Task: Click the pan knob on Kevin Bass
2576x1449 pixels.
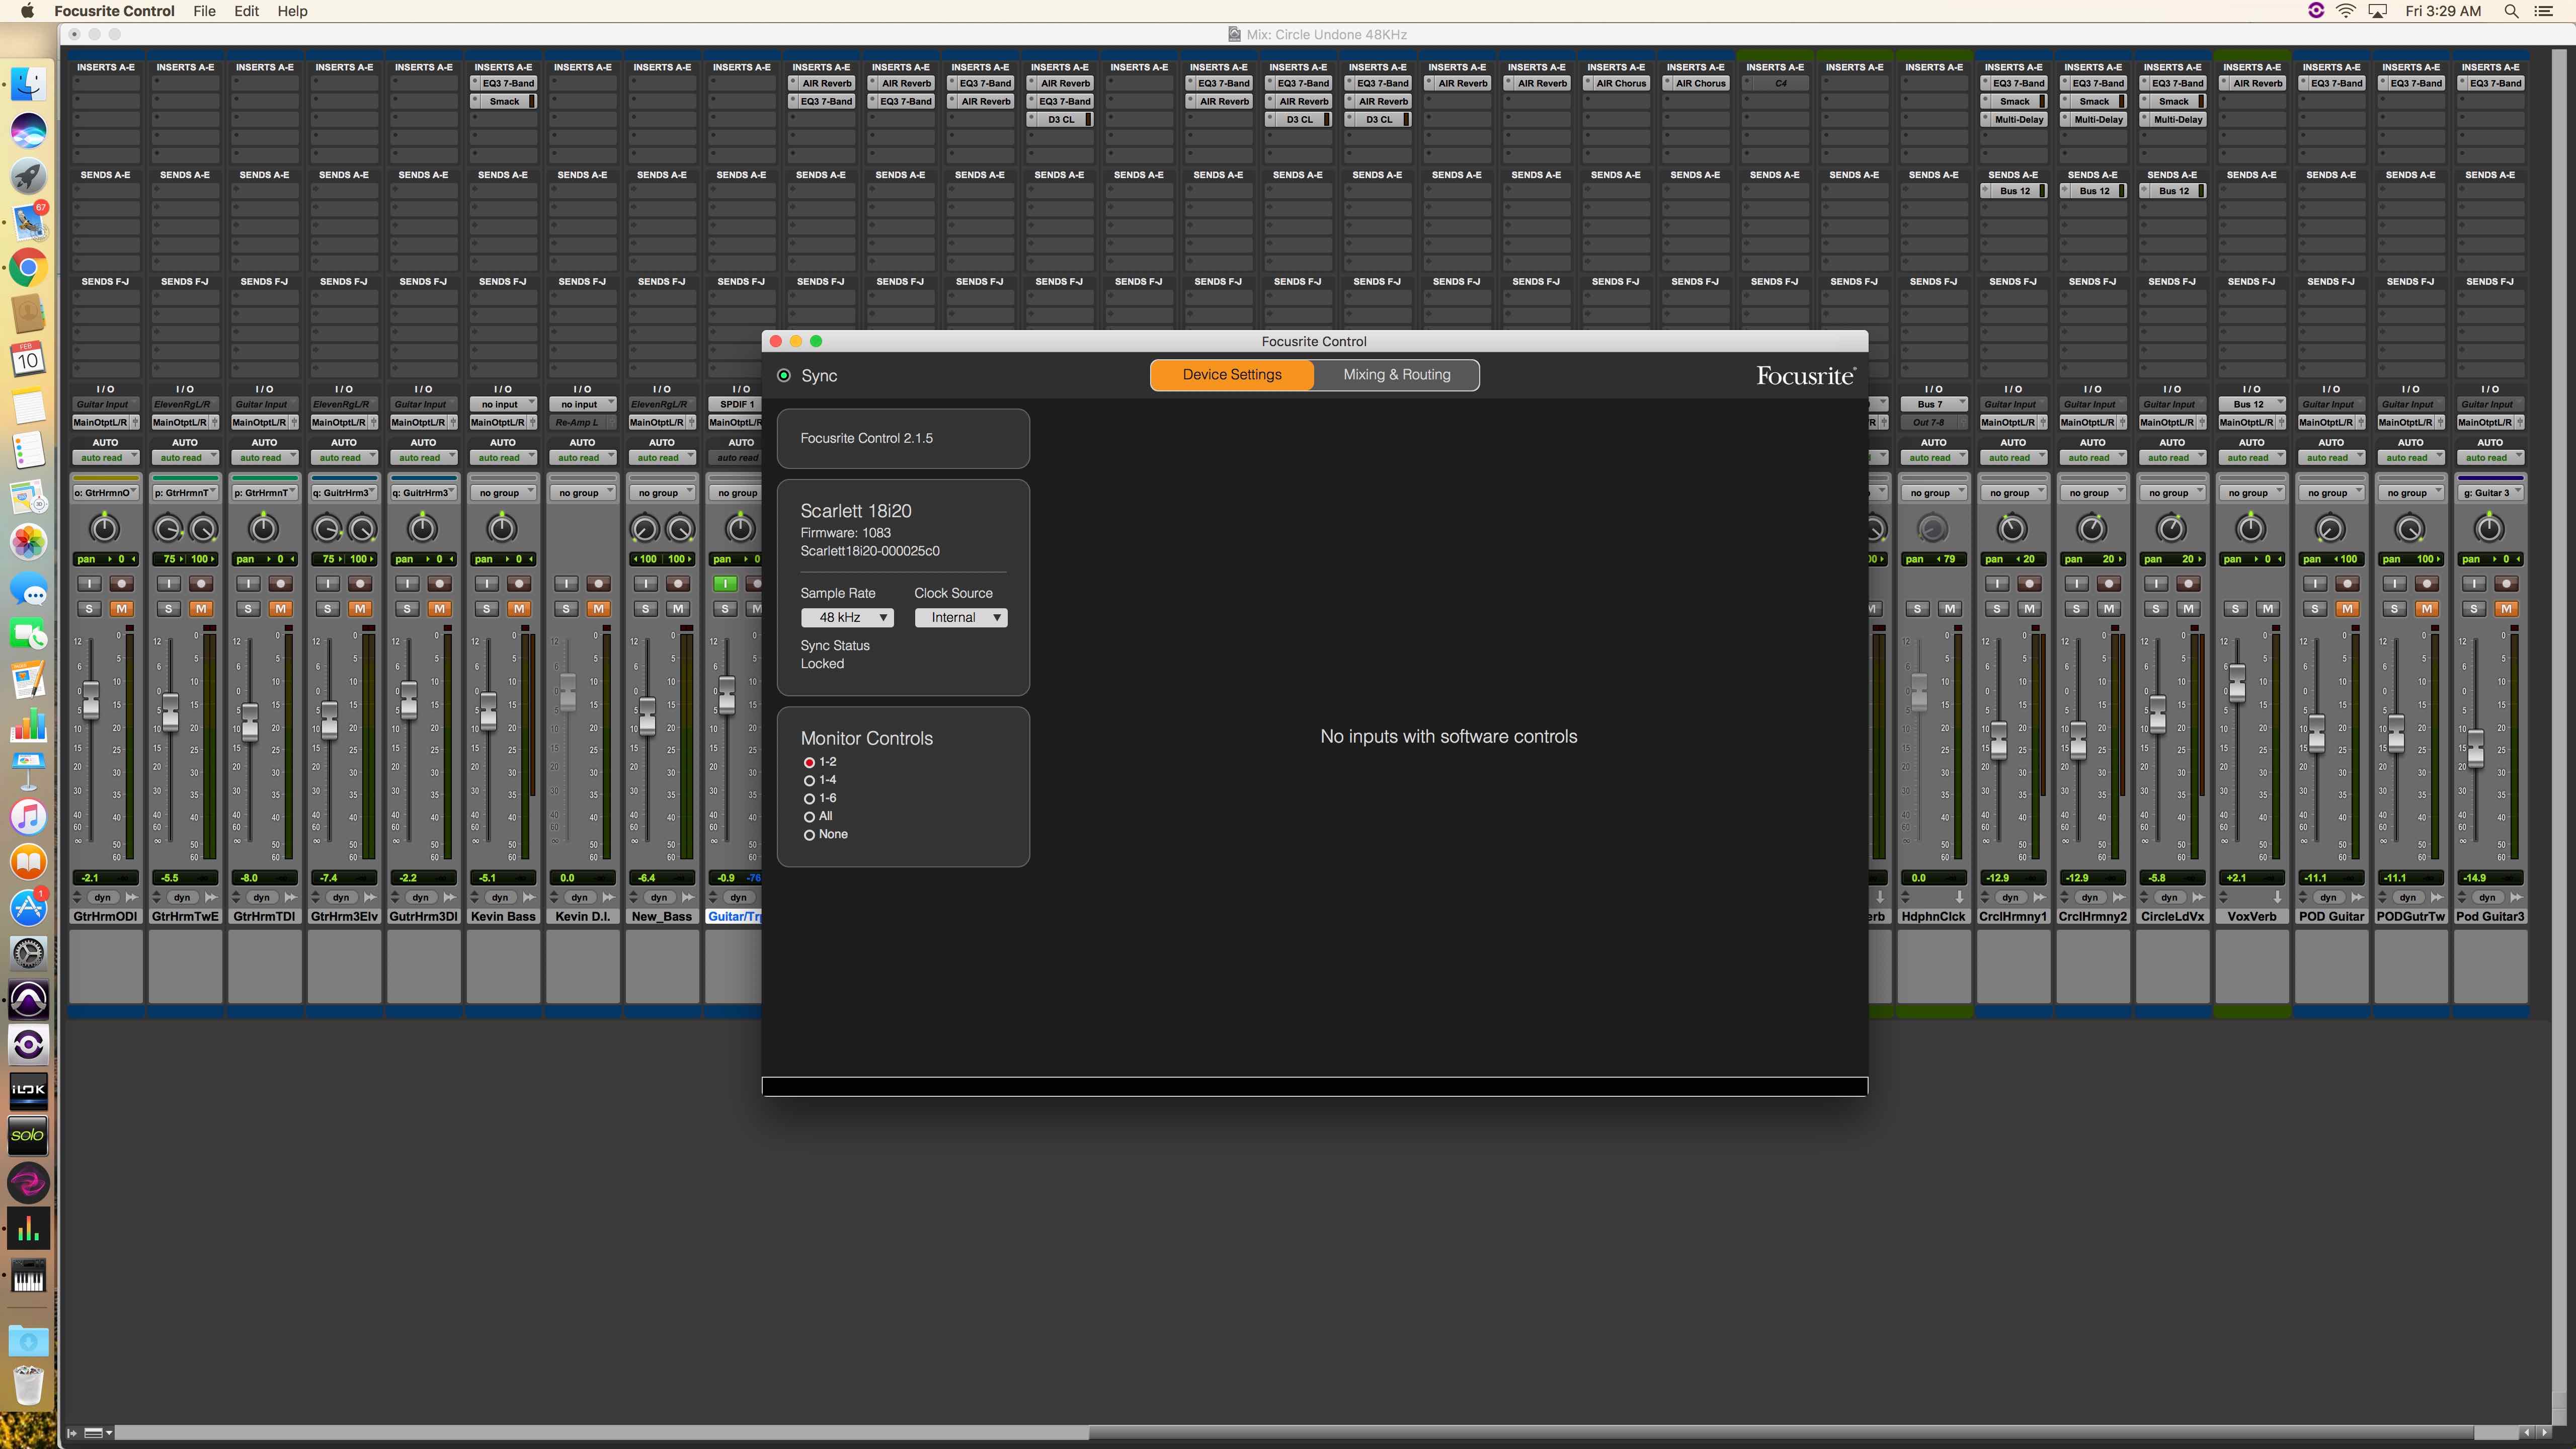Action: 502,528
